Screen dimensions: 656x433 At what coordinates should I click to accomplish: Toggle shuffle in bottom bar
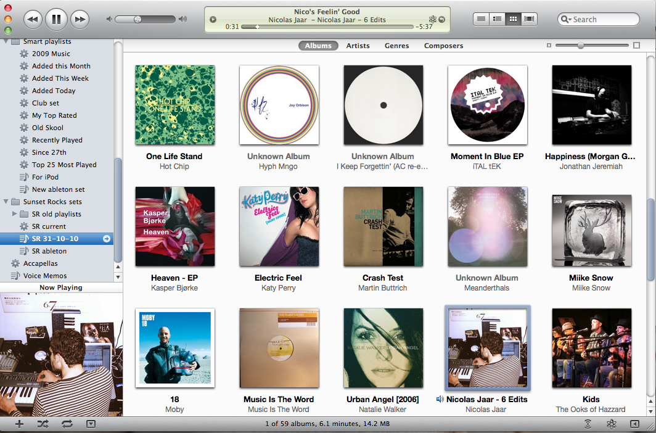(43, 424)
